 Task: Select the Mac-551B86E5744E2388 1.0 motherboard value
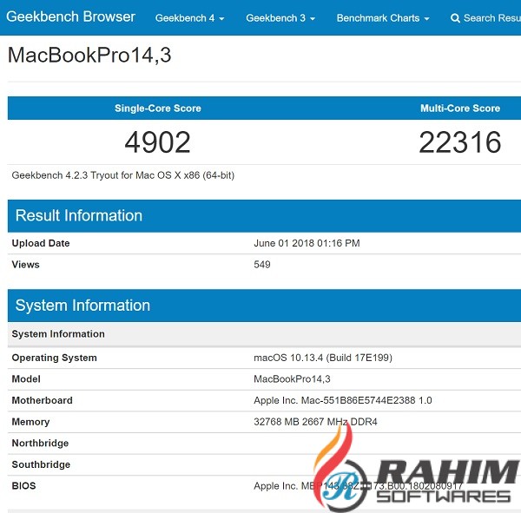point(343,400)
